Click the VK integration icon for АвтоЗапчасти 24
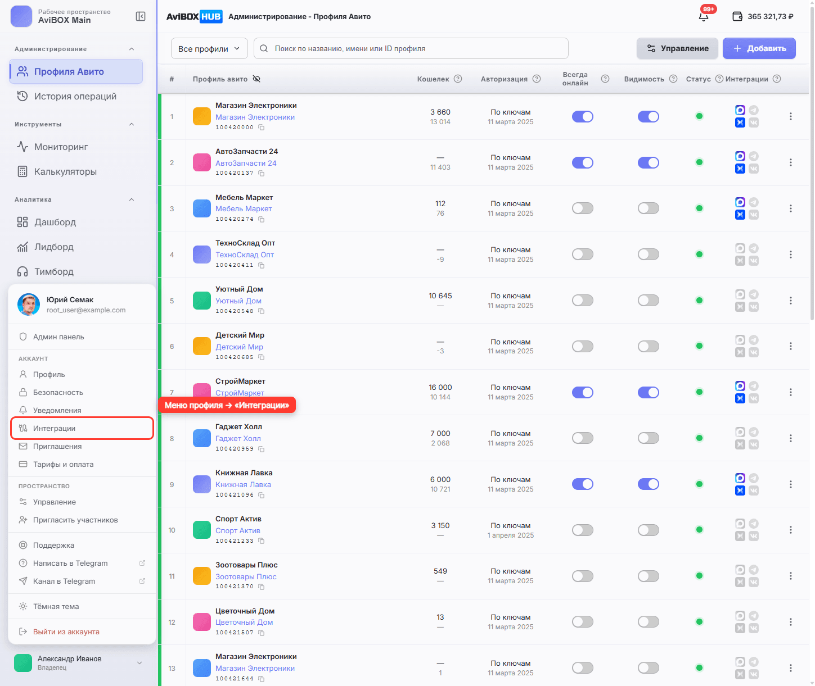Screen dimensions: 815x686 pyautogui.click(x=754, y=169)
